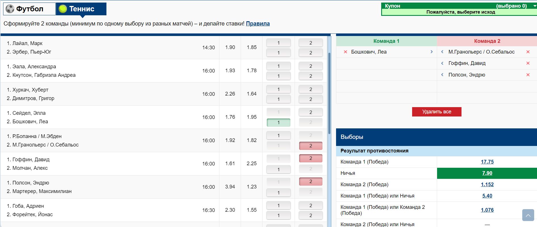This screenshot has height=227, width=537.
Task: Open the Правила link
Action: point(258,24)
